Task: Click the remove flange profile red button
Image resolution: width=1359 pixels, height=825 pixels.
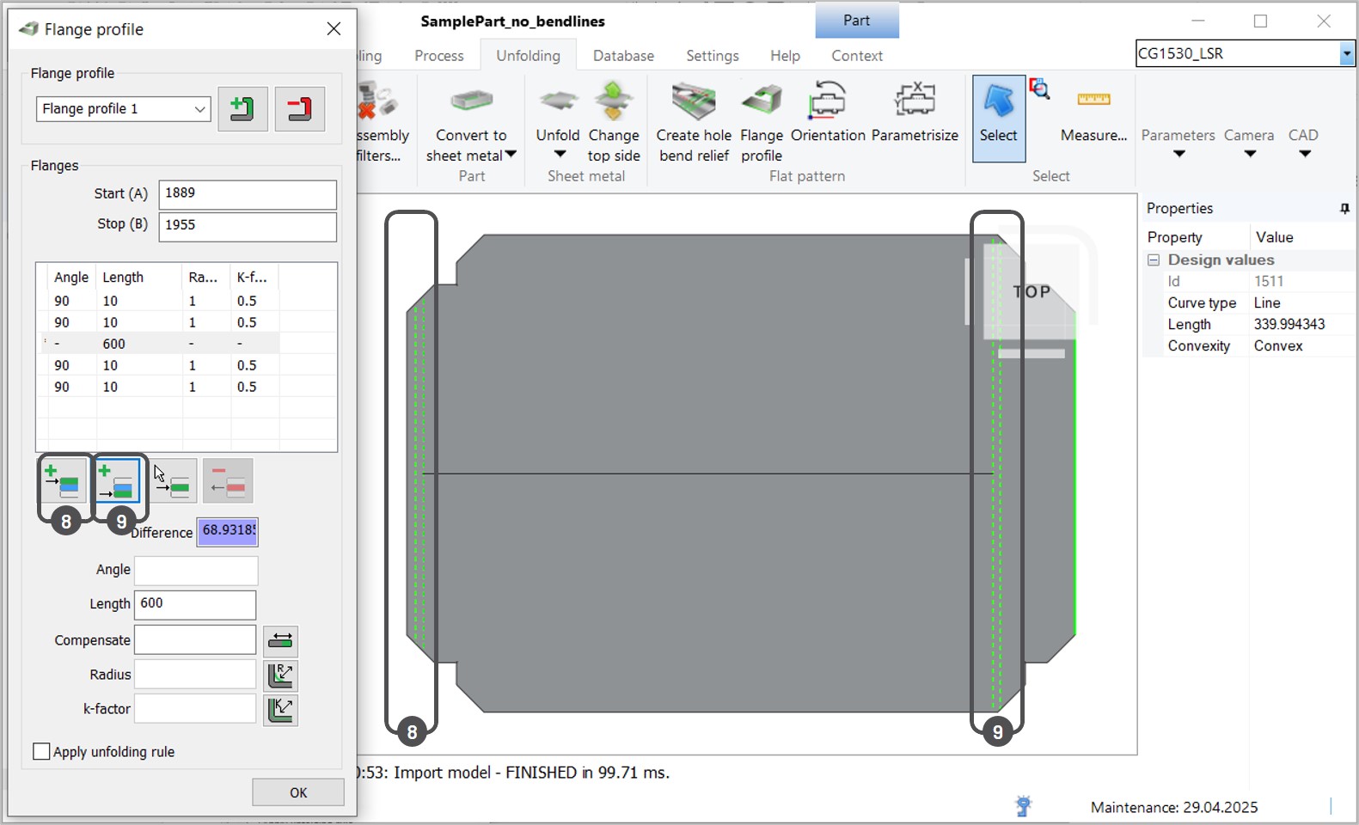Action: tap(299, 109)
